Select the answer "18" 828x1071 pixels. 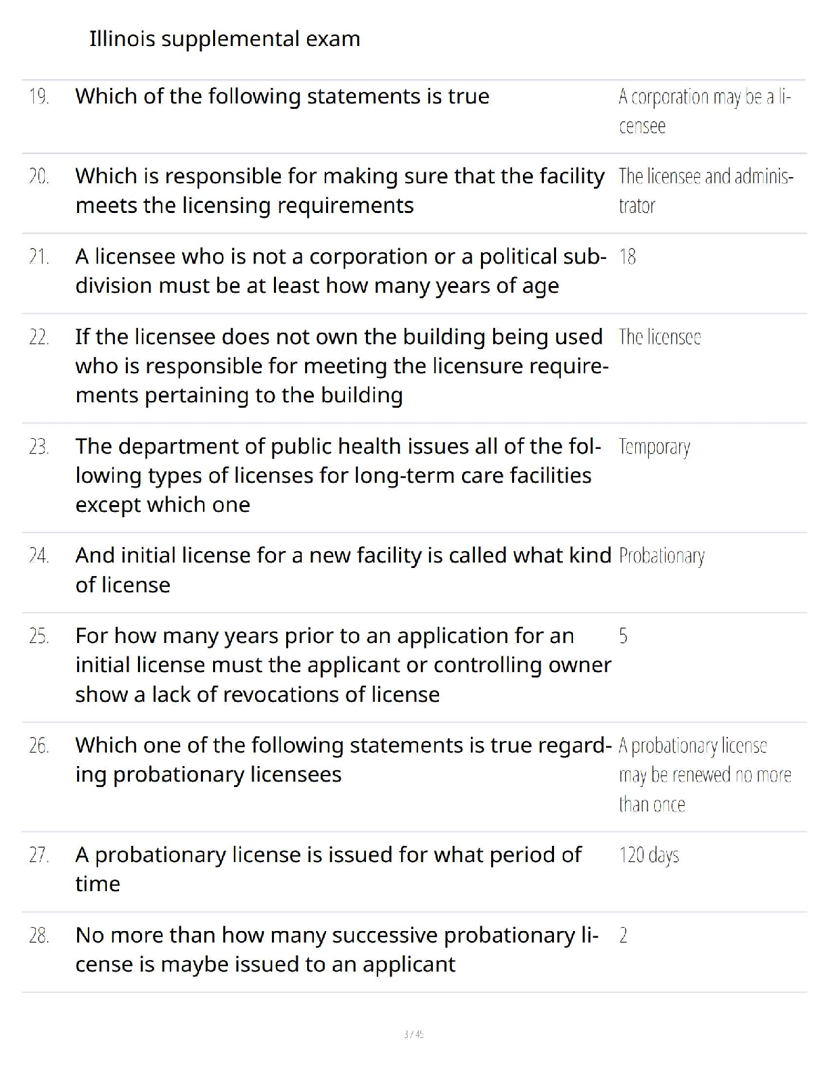[x=627, y=257]
